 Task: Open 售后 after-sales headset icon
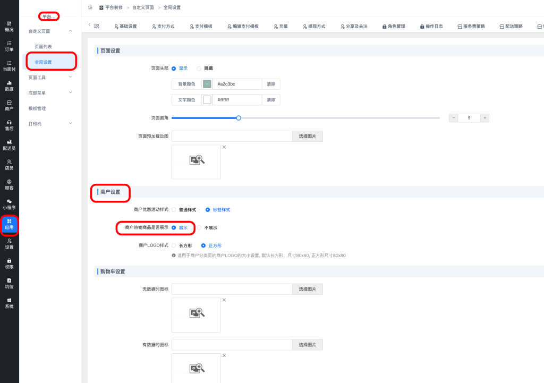(x=9, y=125)
